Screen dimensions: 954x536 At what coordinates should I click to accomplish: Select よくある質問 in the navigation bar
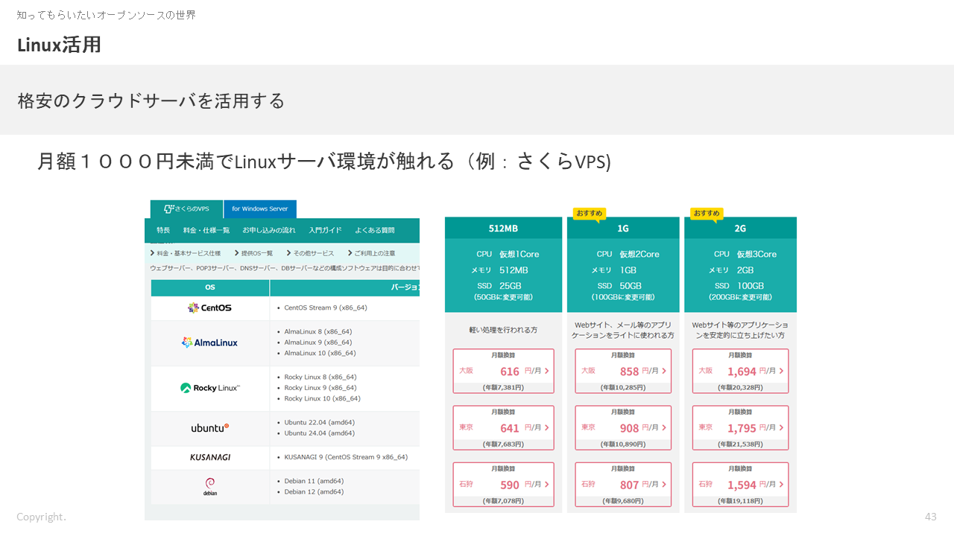coord(375,230)
